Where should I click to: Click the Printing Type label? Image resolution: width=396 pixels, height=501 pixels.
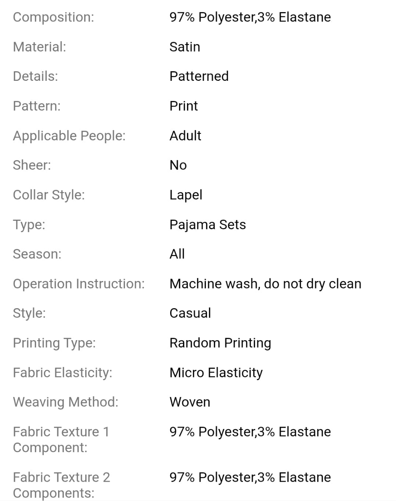[54, 343]
